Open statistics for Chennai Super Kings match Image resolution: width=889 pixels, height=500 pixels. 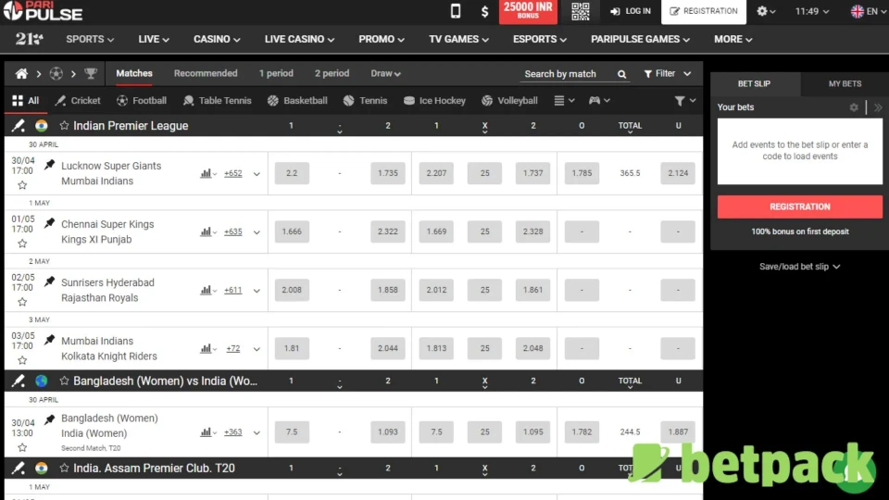[208, 231]
